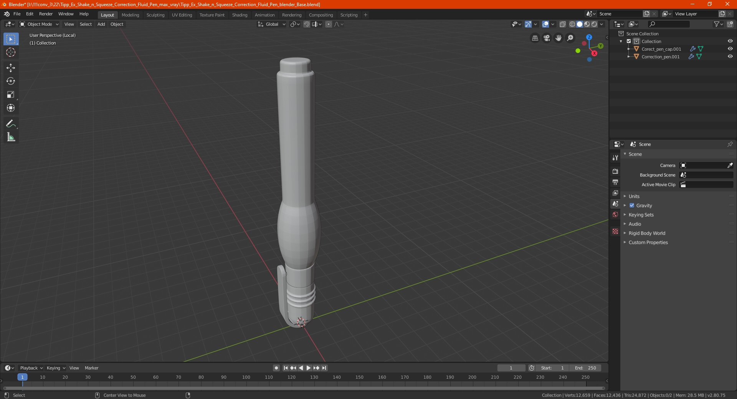Open the Render menu
The height and width of the screenshot is (399, 737).
click(46, 14)
